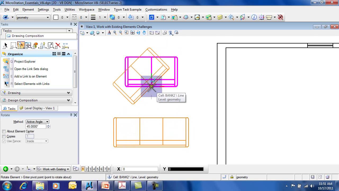This screenshot has height=191, width=339.
Task: Toggle view 8 button in view group
Action: pos(109,169)
